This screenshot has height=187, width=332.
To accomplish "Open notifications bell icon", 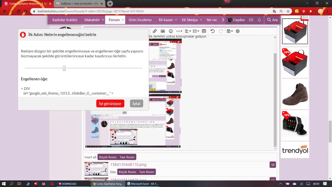I will [x=259, y=20].
